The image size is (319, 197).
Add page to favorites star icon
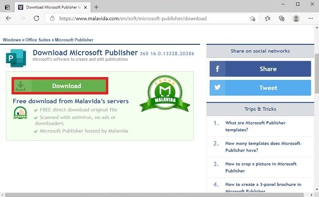pos(252,19)
